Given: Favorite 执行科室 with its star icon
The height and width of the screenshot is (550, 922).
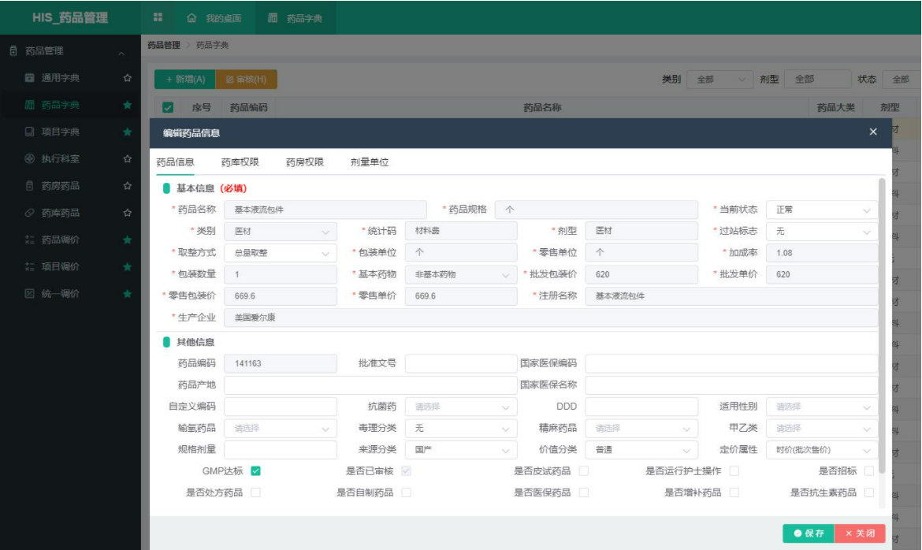Looking at the screenshot, I should (x=127, y=159).
